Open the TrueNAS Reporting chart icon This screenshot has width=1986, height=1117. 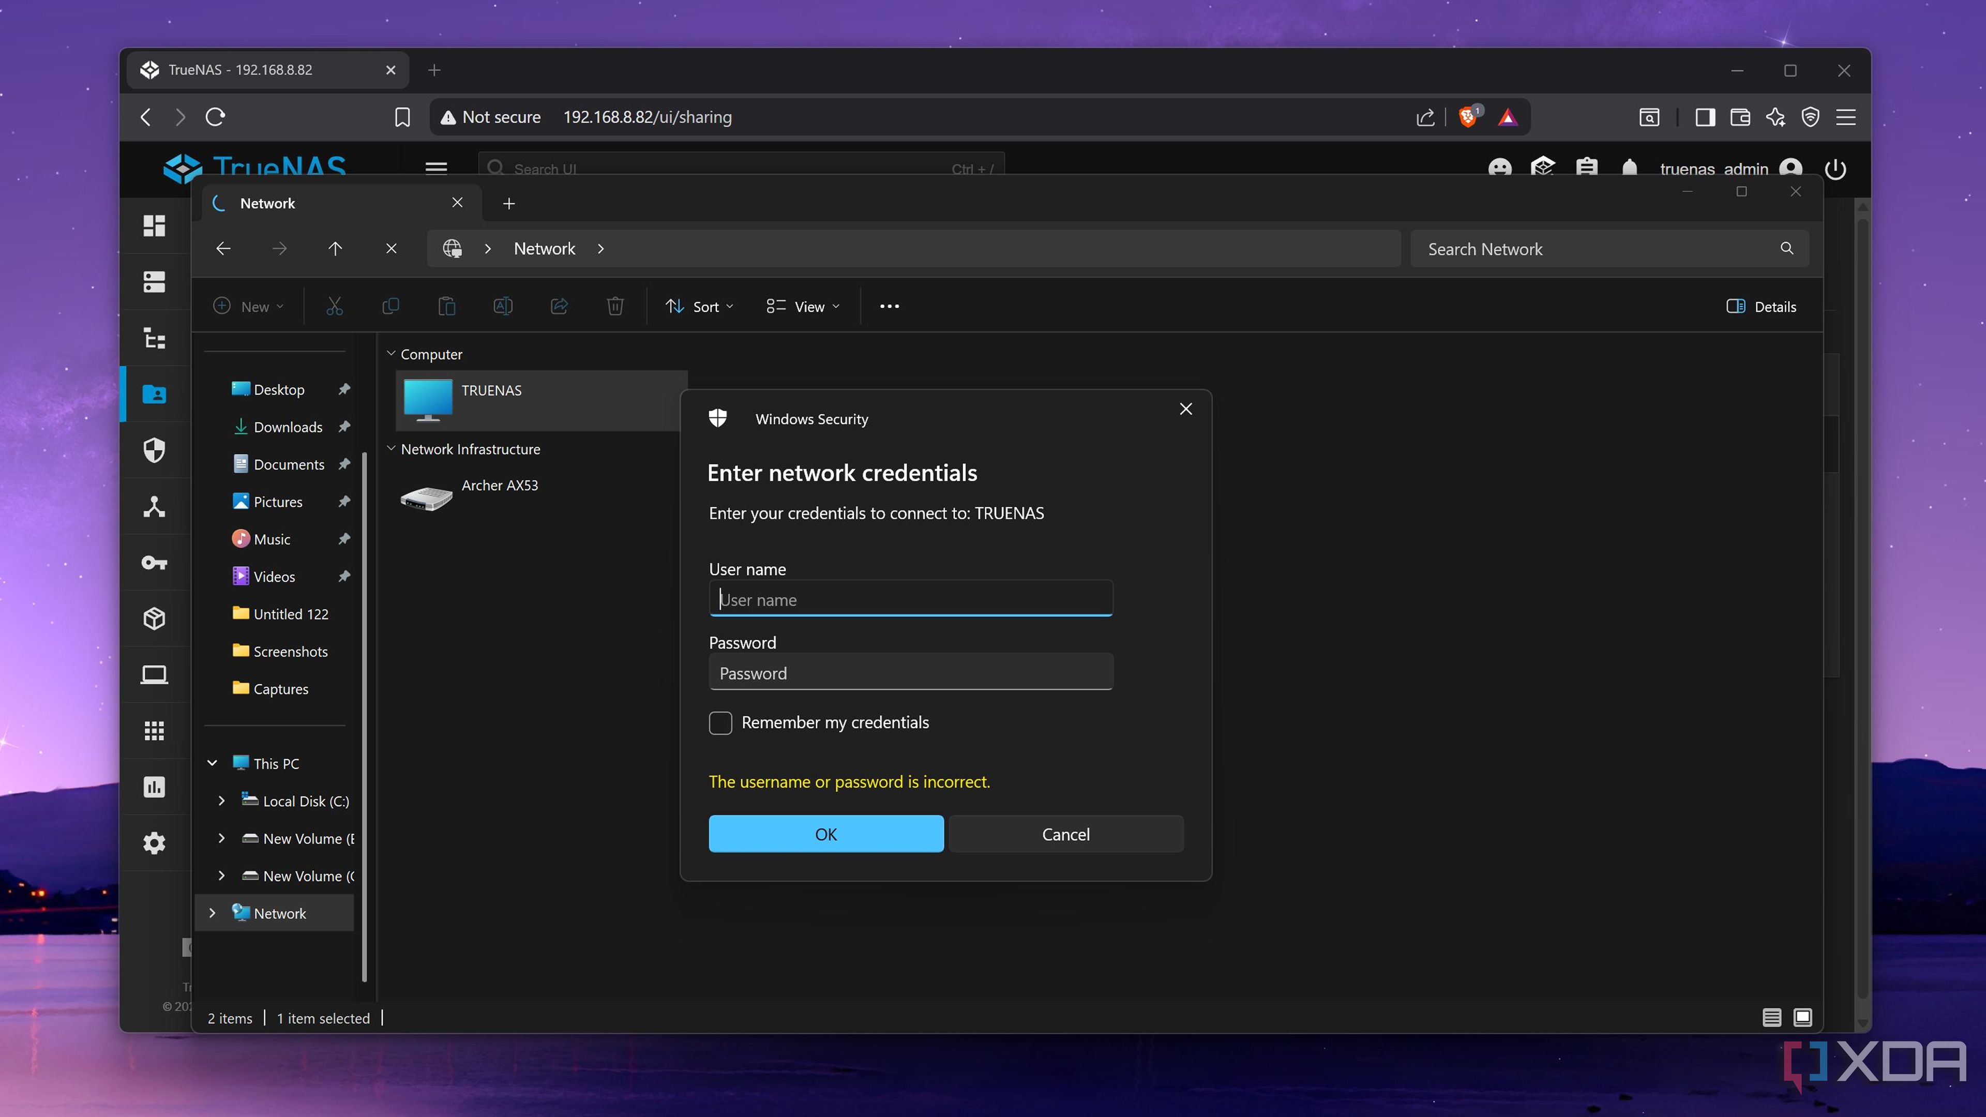click(154, 787)
